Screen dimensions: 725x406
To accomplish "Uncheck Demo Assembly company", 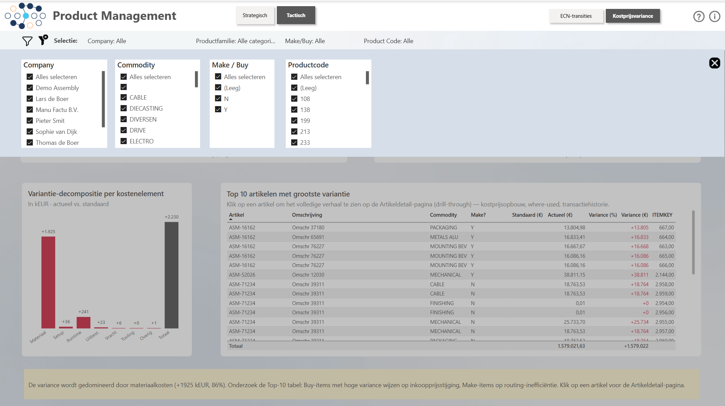I will click(x=30, y=88).
